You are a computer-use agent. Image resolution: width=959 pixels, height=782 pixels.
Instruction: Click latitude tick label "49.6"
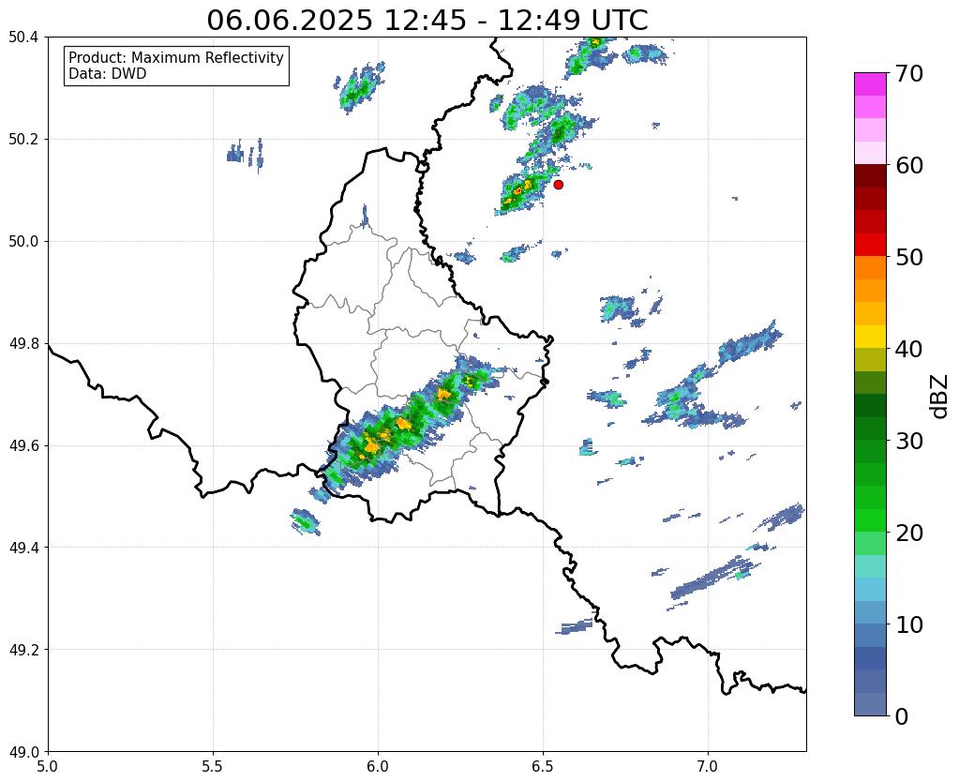(x=23, y=445)
